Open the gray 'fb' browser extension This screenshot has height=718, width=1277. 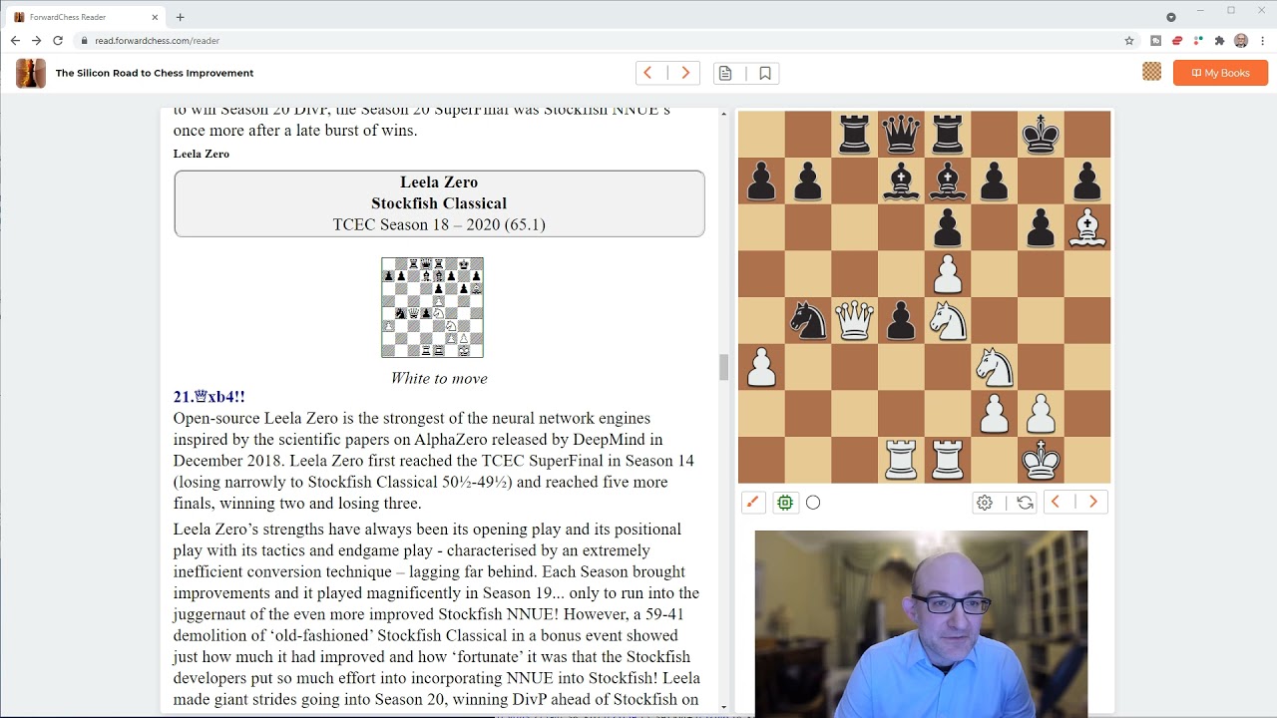click(x=1156, y=41)
